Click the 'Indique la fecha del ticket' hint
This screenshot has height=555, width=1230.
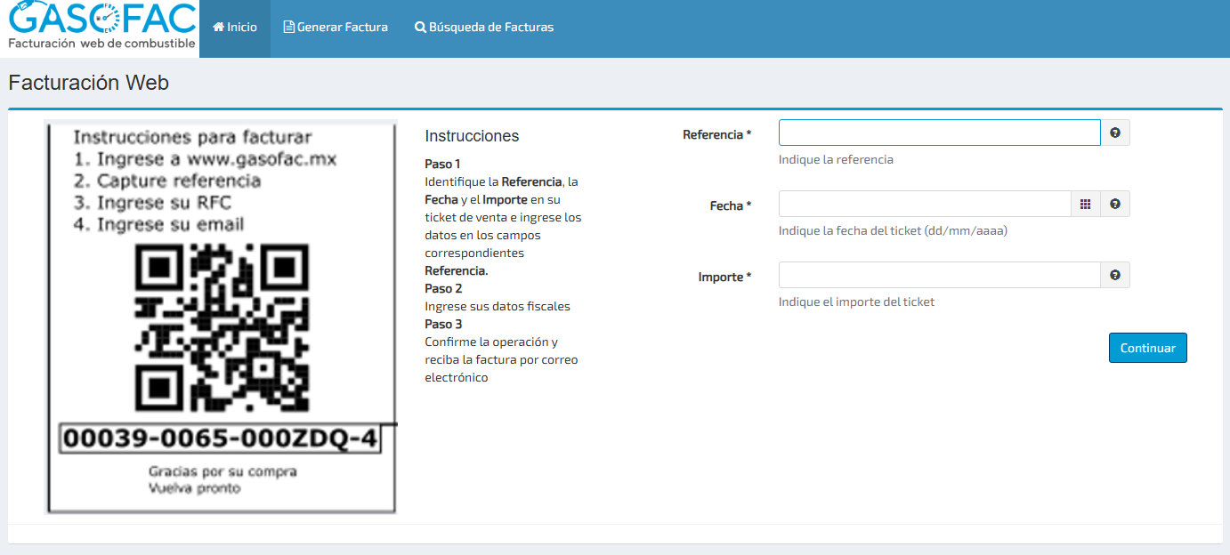tap(893, 231)
